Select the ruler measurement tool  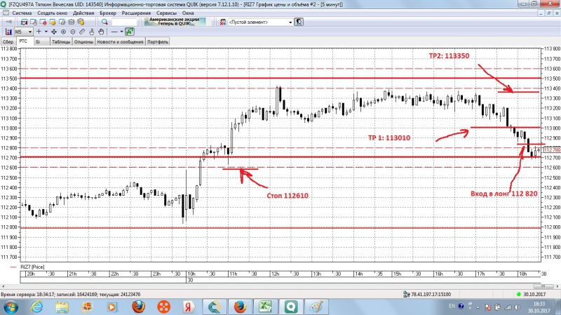pyautogui.click(x=82, y=32)
